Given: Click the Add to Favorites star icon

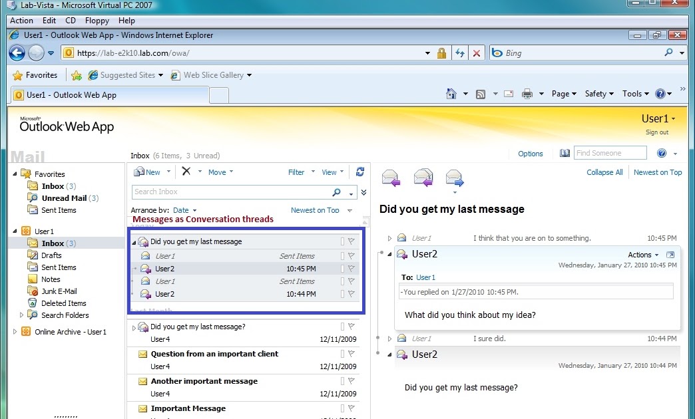Looking at the screenshot, I should tap(77, 75).
